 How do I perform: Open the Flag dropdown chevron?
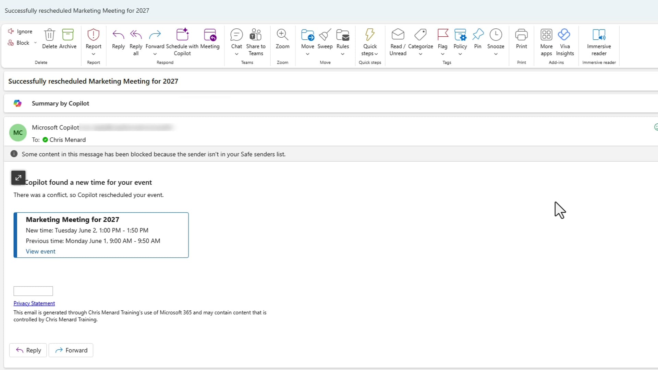click(442, 54)
